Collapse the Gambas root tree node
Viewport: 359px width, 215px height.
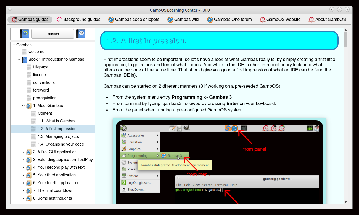(x=14, y=45)
